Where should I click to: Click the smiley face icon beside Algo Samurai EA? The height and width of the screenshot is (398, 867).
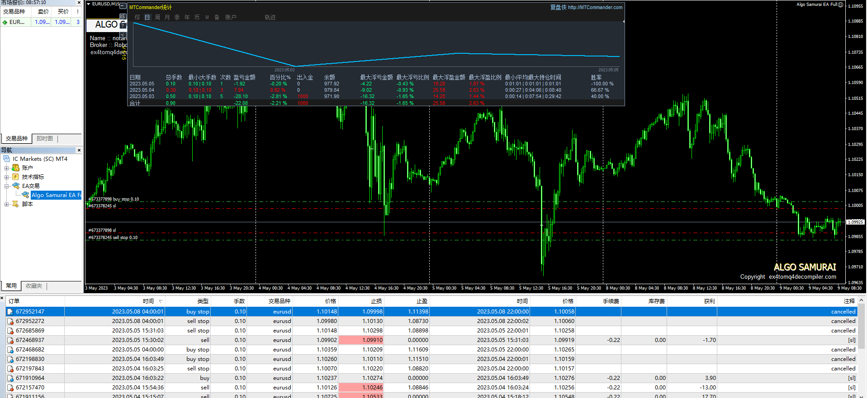click(x=840, y=5)
